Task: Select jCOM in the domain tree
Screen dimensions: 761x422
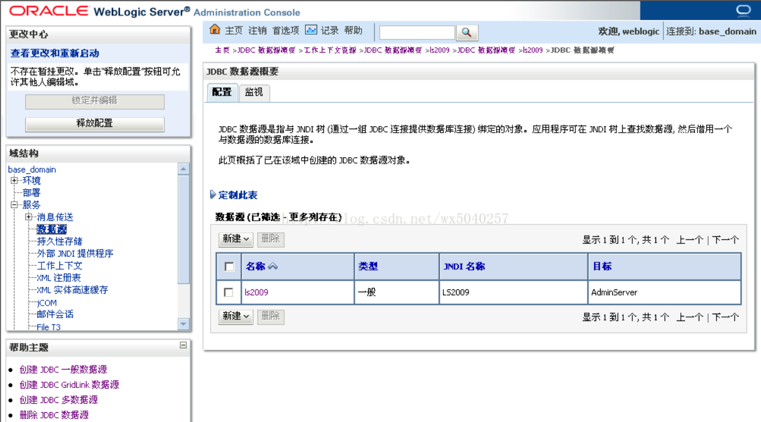Action: click(x=47, y=303)
